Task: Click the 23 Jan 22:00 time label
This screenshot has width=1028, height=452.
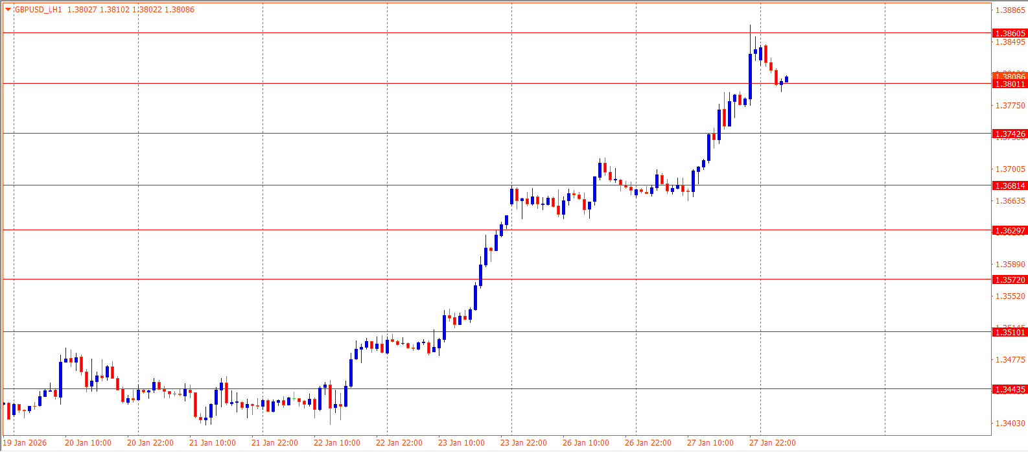Action: pos(524,443)
